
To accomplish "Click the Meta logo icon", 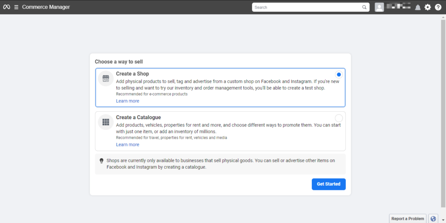I will click(7, 7).
